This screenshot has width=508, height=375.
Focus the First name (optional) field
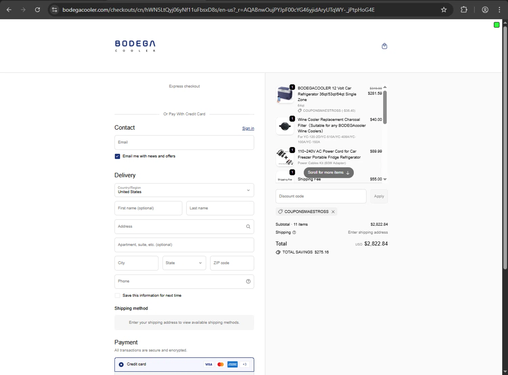(x=148, y=208)
